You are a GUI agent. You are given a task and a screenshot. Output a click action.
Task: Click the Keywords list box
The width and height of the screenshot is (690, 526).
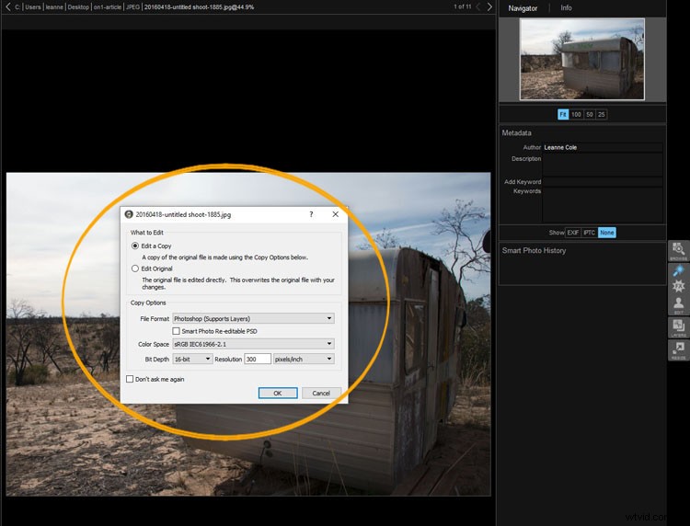(603, 205)
